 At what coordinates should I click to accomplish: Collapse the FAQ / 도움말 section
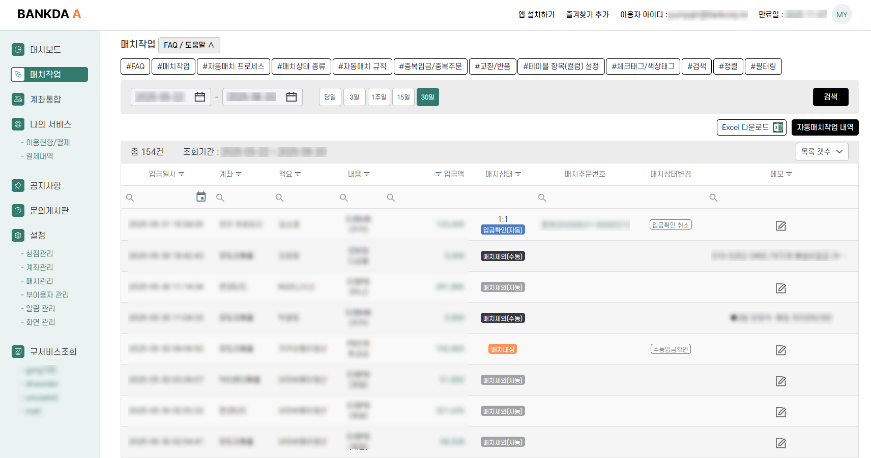189,45
